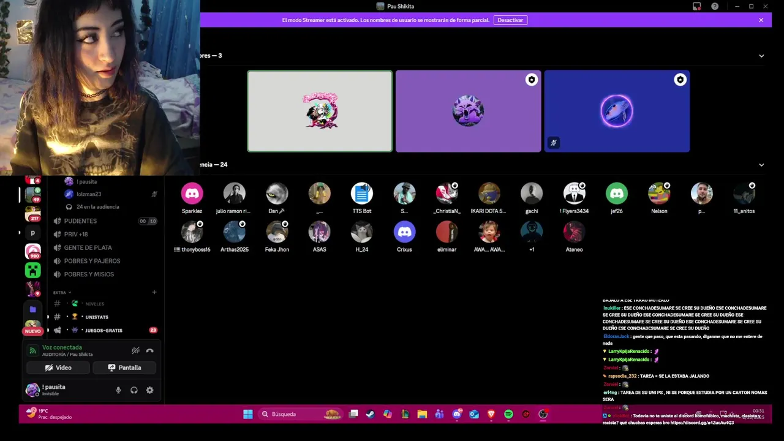This screenshot has width=784, height=441.
Task: Open Discord from the taskbar
Action: click(457, 414)
